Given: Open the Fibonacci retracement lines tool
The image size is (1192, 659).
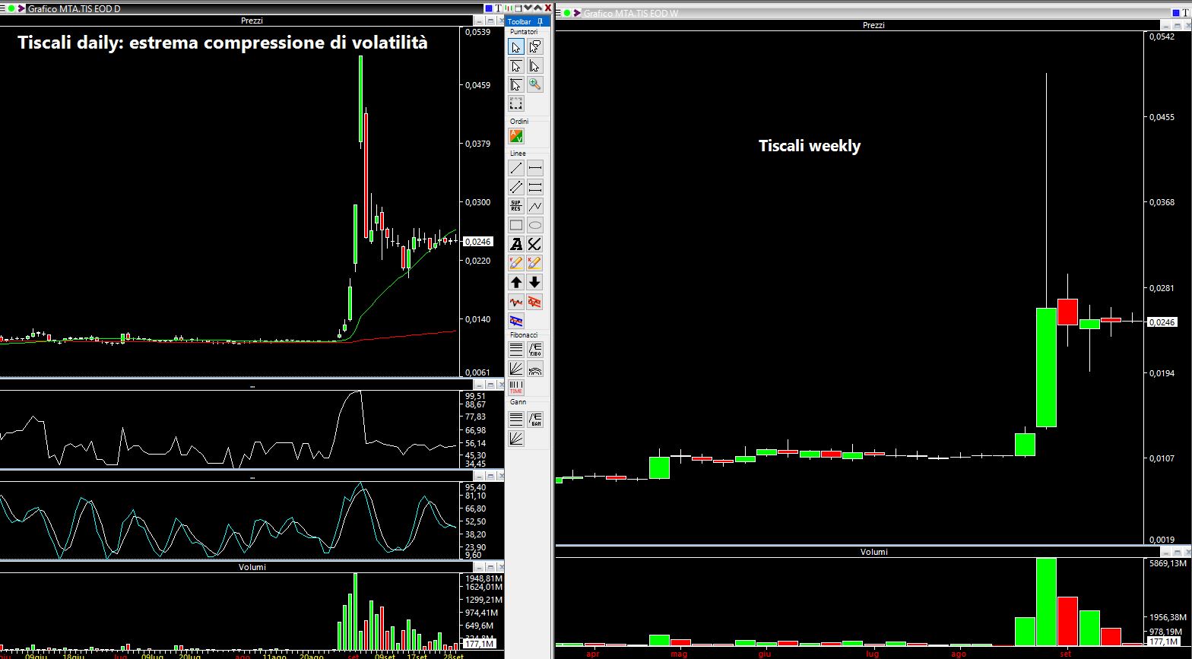Looking at the screenshot, I should pos(516,350).
